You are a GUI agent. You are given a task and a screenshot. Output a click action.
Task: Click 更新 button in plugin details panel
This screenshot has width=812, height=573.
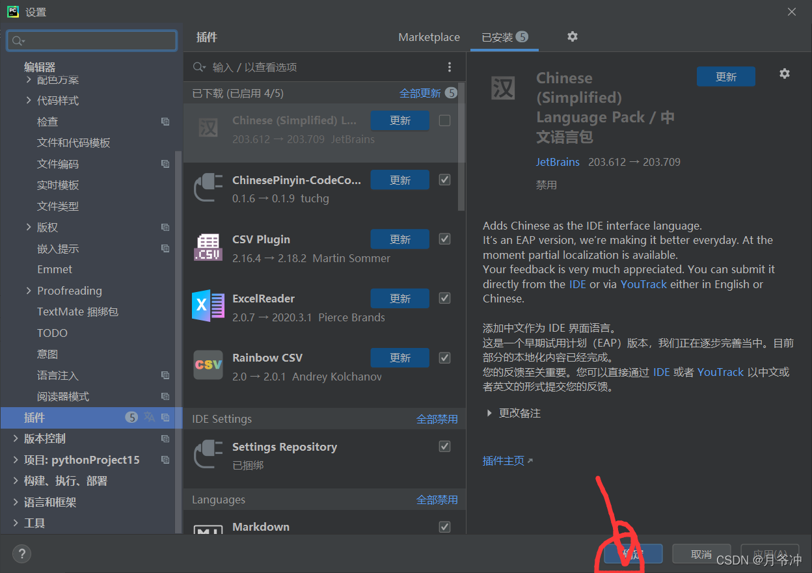(726, 77)
